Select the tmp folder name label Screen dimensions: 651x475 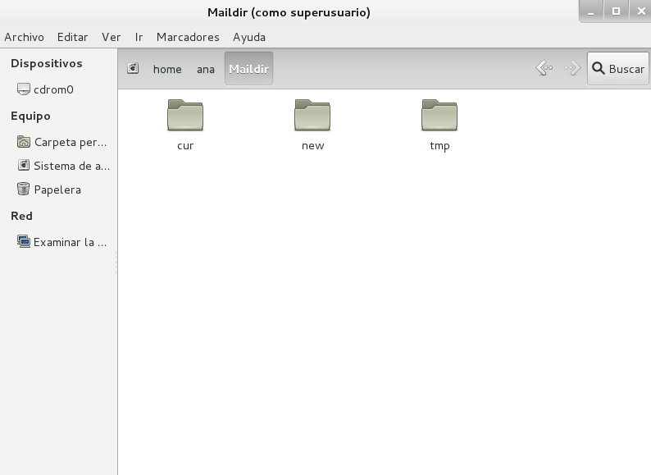(439, 146)
